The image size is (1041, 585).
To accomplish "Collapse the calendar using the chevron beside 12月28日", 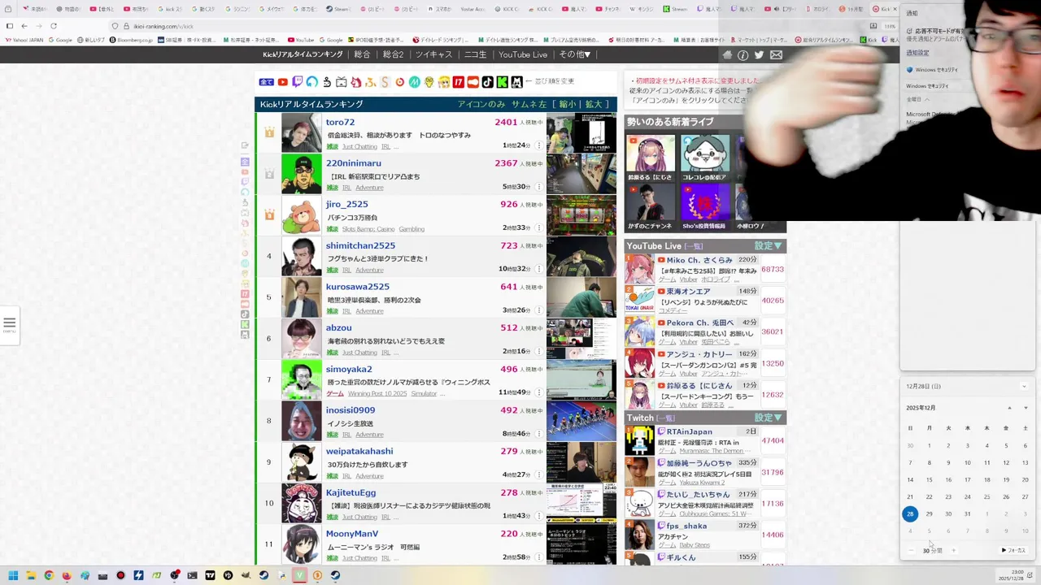I will tap(1024, 387).
